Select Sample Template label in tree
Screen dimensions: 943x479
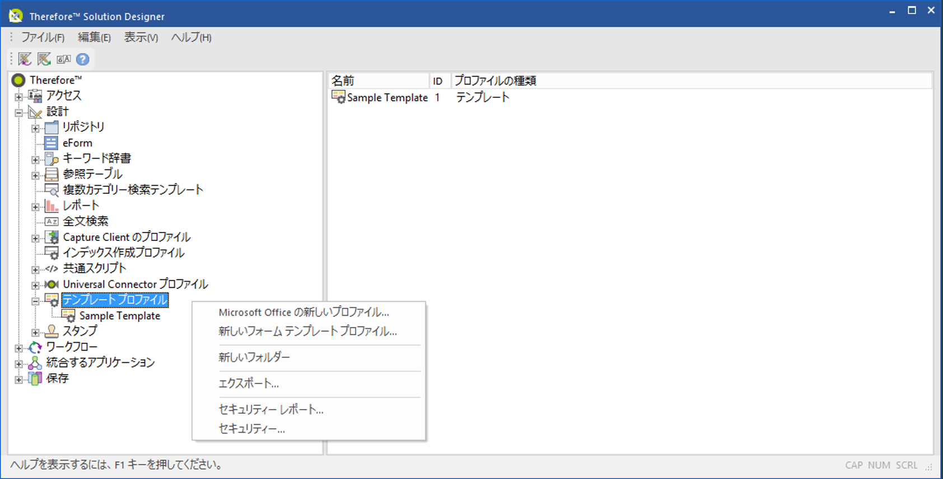[x=120, y=316]
